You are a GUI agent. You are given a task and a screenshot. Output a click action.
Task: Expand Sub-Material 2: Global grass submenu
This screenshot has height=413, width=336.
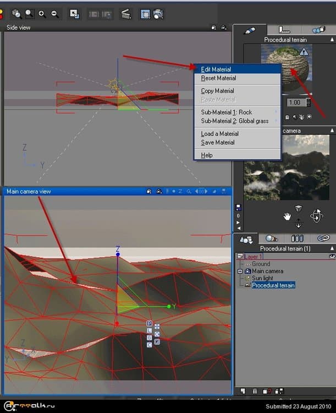(x=234, y=121)
